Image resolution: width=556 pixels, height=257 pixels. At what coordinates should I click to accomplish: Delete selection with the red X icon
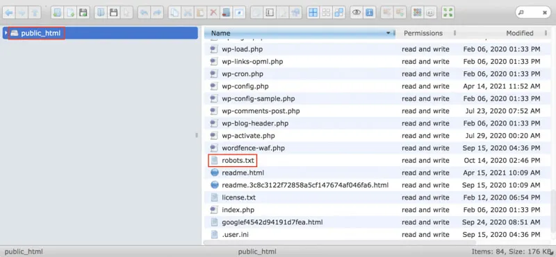[213, 13]
